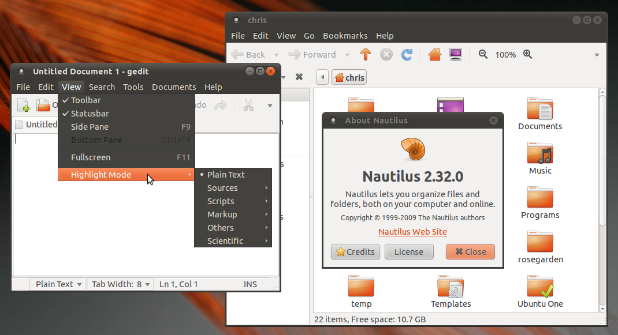Click Ln 1, Col 1 statusbar text
The width and height of the screenshot is (618, 335).
pyautogui.click(x=178, y=284)
